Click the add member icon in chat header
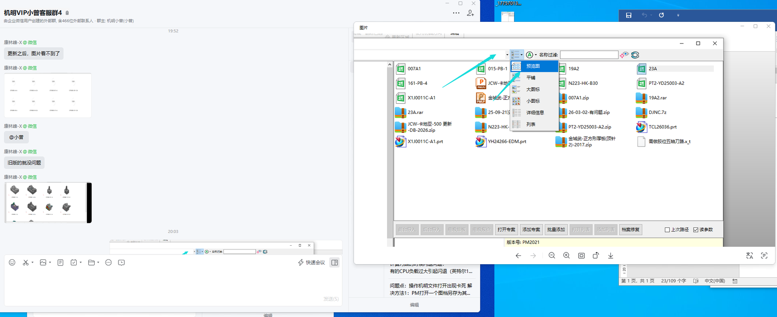777x317 pixels. [x=471, y=13]
